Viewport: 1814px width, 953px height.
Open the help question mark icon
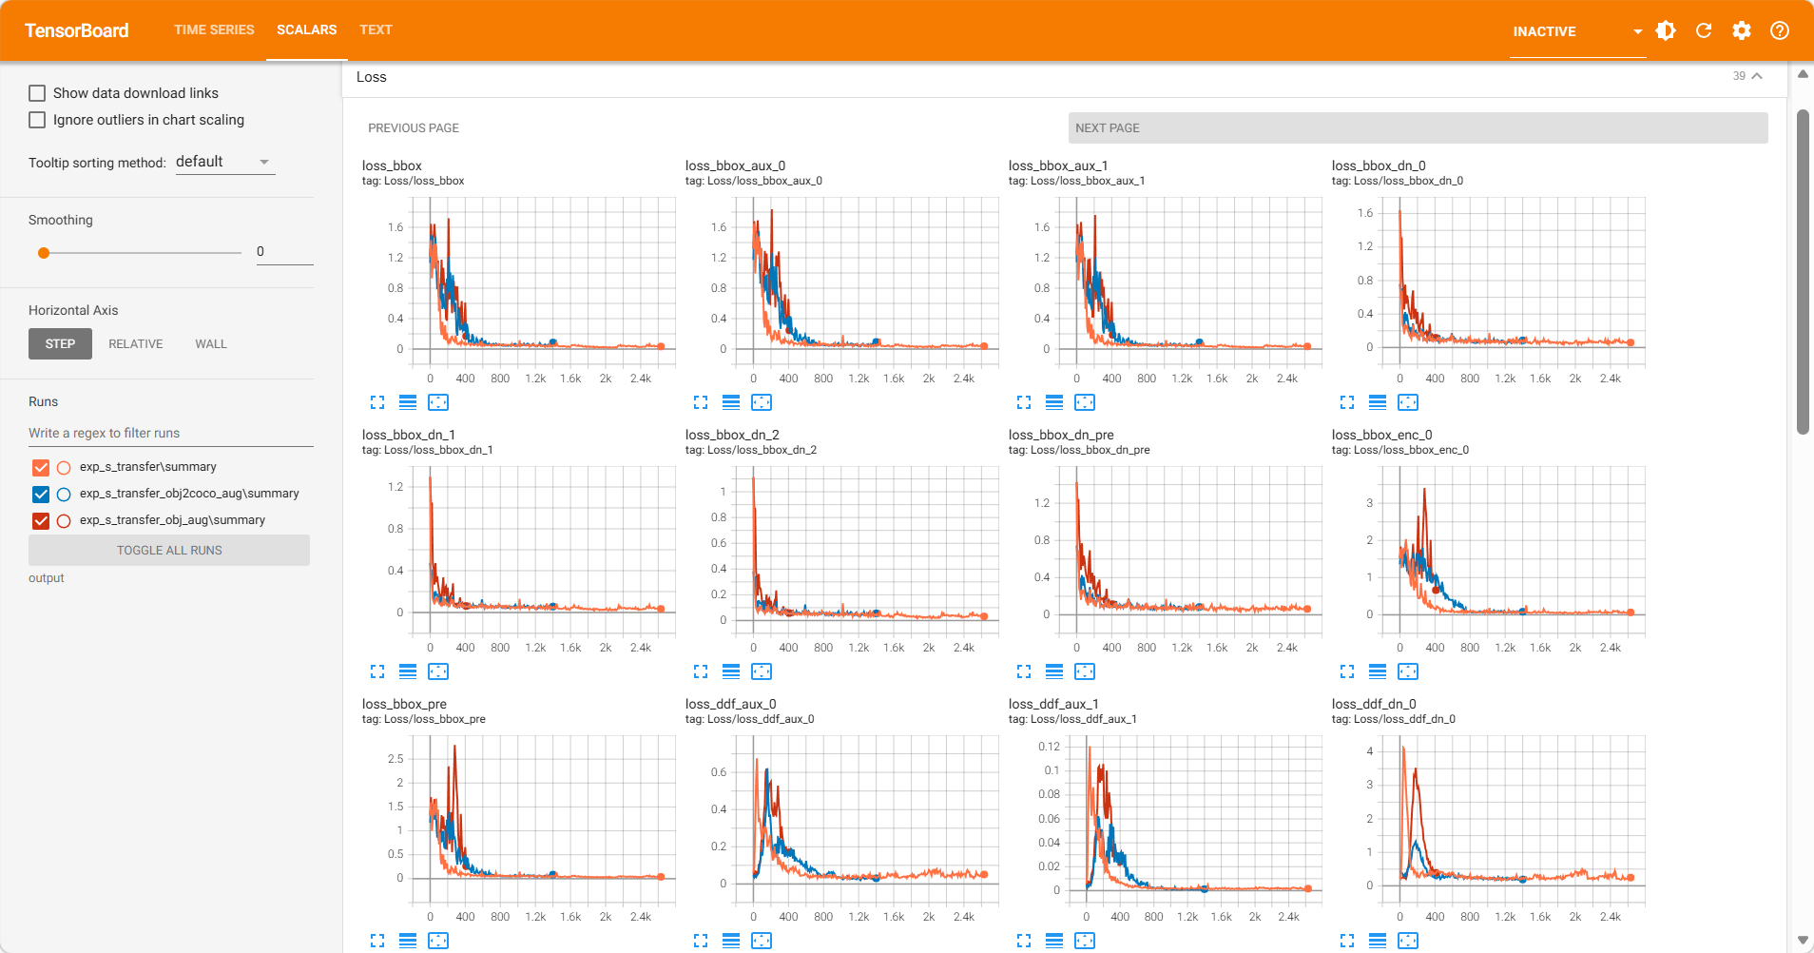[x=1780, y=30]
